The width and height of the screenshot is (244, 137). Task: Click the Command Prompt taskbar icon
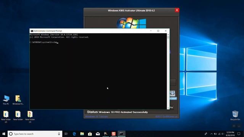coord(122,134)
